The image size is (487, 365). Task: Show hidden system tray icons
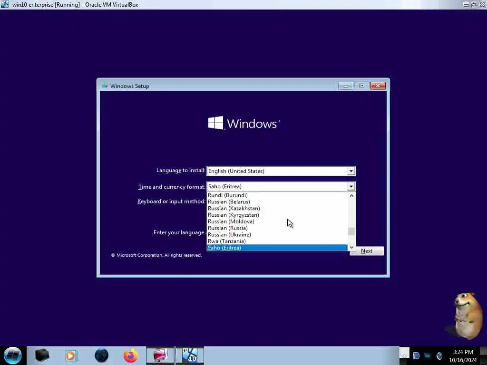(x=404, y=353)
